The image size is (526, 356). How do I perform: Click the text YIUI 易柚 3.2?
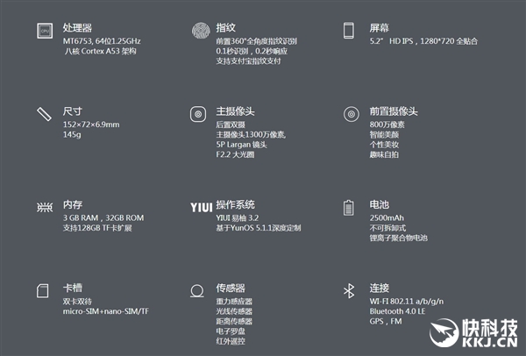click(x=238, y=217)
